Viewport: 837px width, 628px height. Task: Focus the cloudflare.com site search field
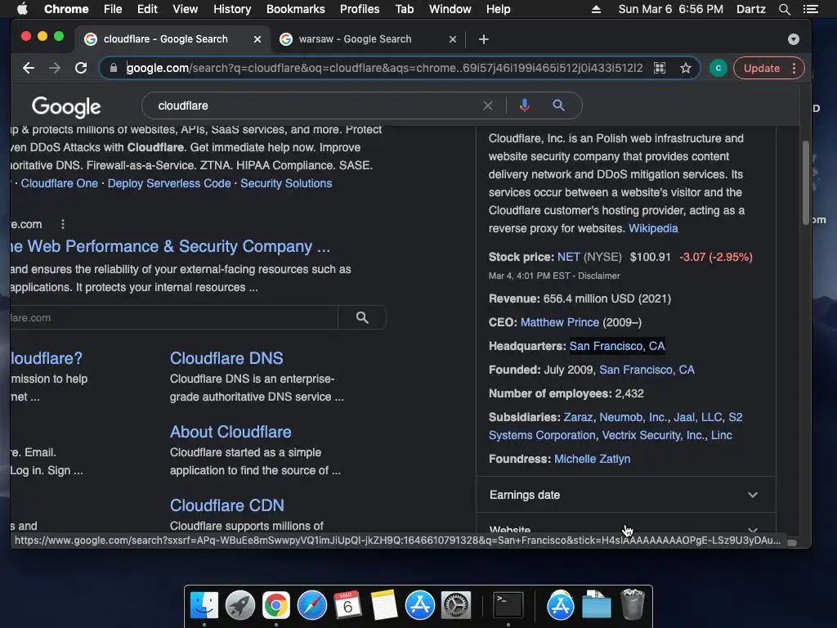(173, 318)
